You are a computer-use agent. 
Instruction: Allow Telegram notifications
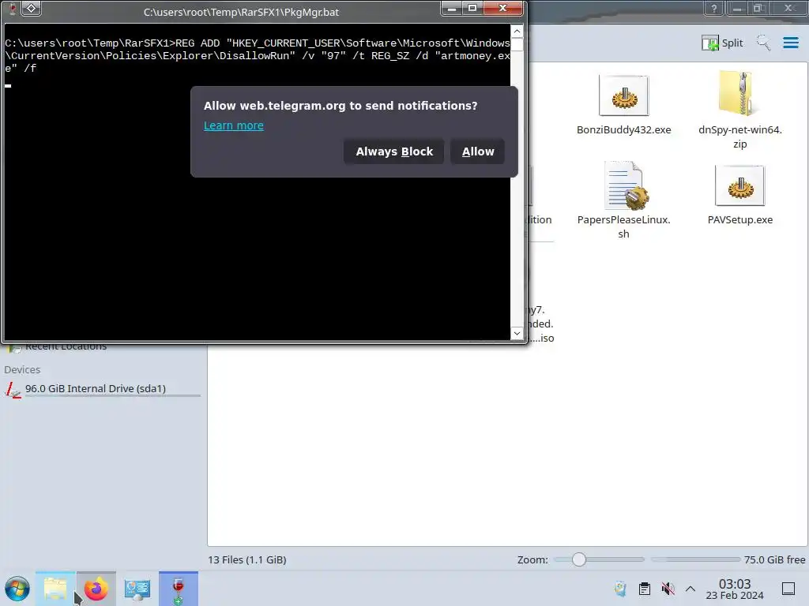coord(477,151)
